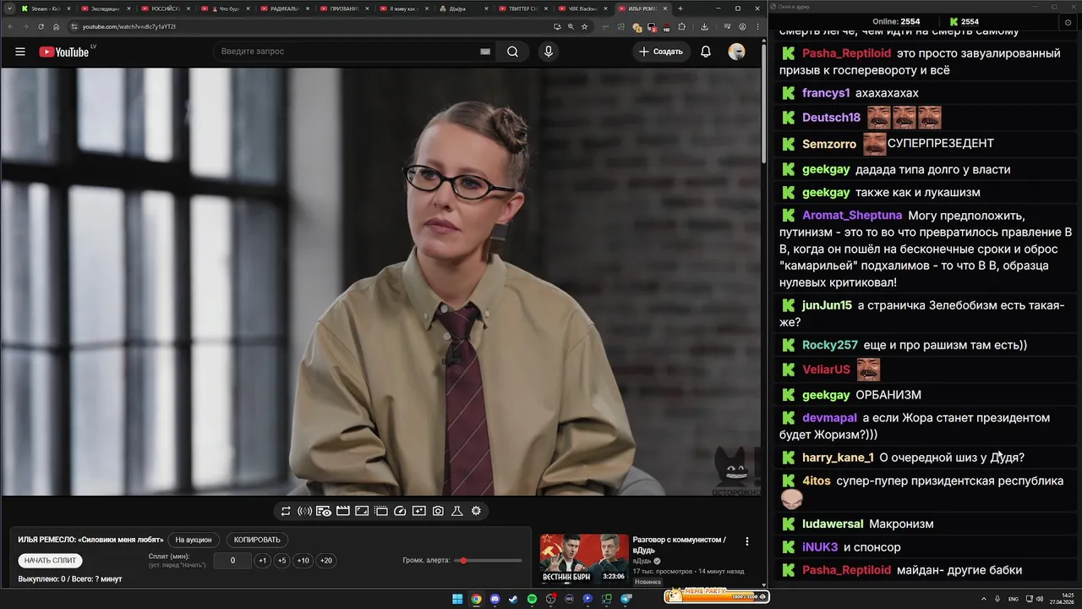Show the on-screen keyboard icon in search box
Image resolution: width=1082 pixels, height=609 pixels.
485,52
